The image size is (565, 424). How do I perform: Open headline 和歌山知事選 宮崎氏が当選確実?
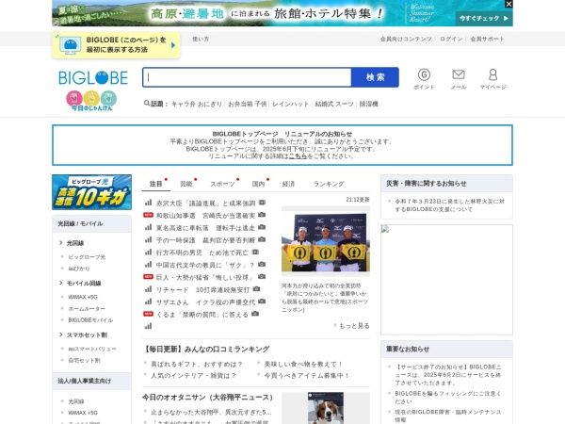(x=205, y=216)
